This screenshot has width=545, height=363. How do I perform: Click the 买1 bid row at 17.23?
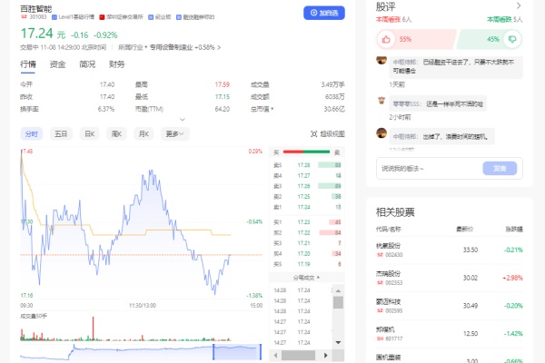(307, 222)
